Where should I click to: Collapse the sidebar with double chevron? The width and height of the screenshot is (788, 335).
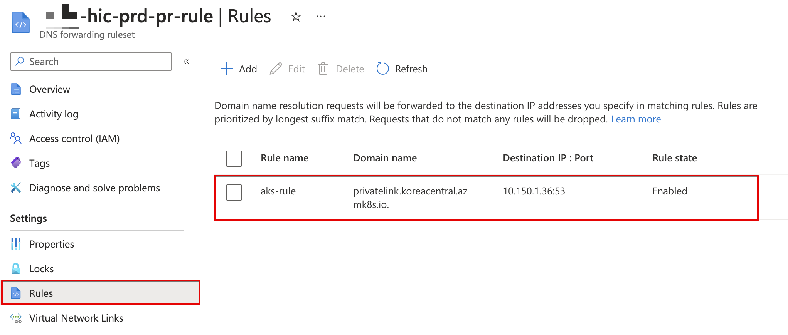[x=187, y=62]
